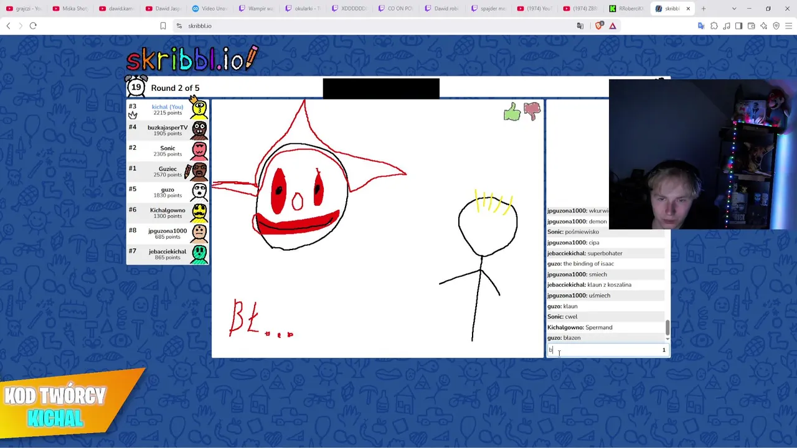Click the chat guess input field
This screenshot has width=797, height=448.
[608, 350]
